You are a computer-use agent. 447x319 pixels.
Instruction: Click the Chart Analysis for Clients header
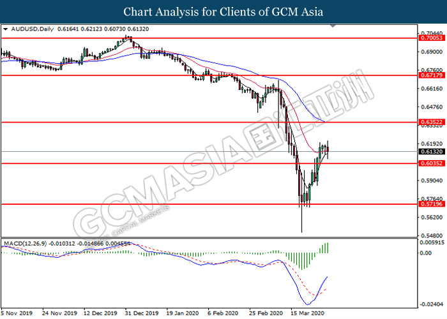point(223,11)
